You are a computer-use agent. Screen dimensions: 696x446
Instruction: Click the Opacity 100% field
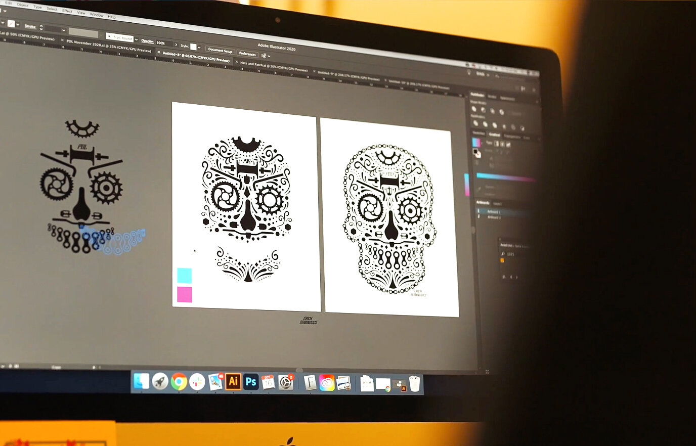[x=165, y=43]
